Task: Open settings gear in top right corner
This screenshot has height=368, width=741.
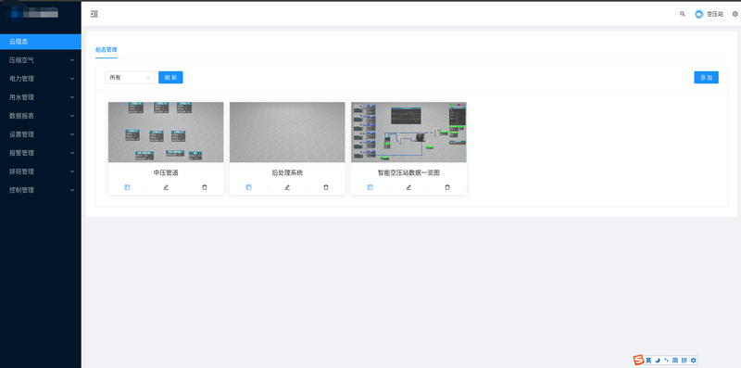Action: [x=735, y=14]
